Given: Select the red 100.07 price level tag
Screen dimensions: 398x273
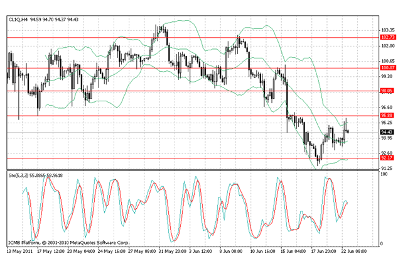Looking at the screenshot, I should coord(387,67).
